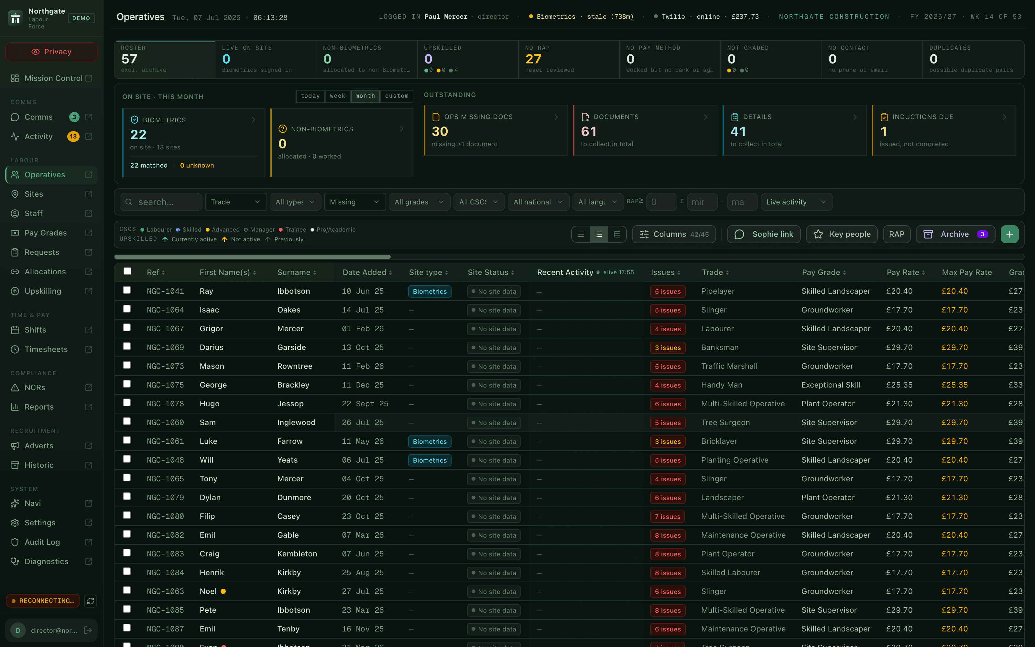
Task: Click the Details card arrow
Action: tap(855, 117)
